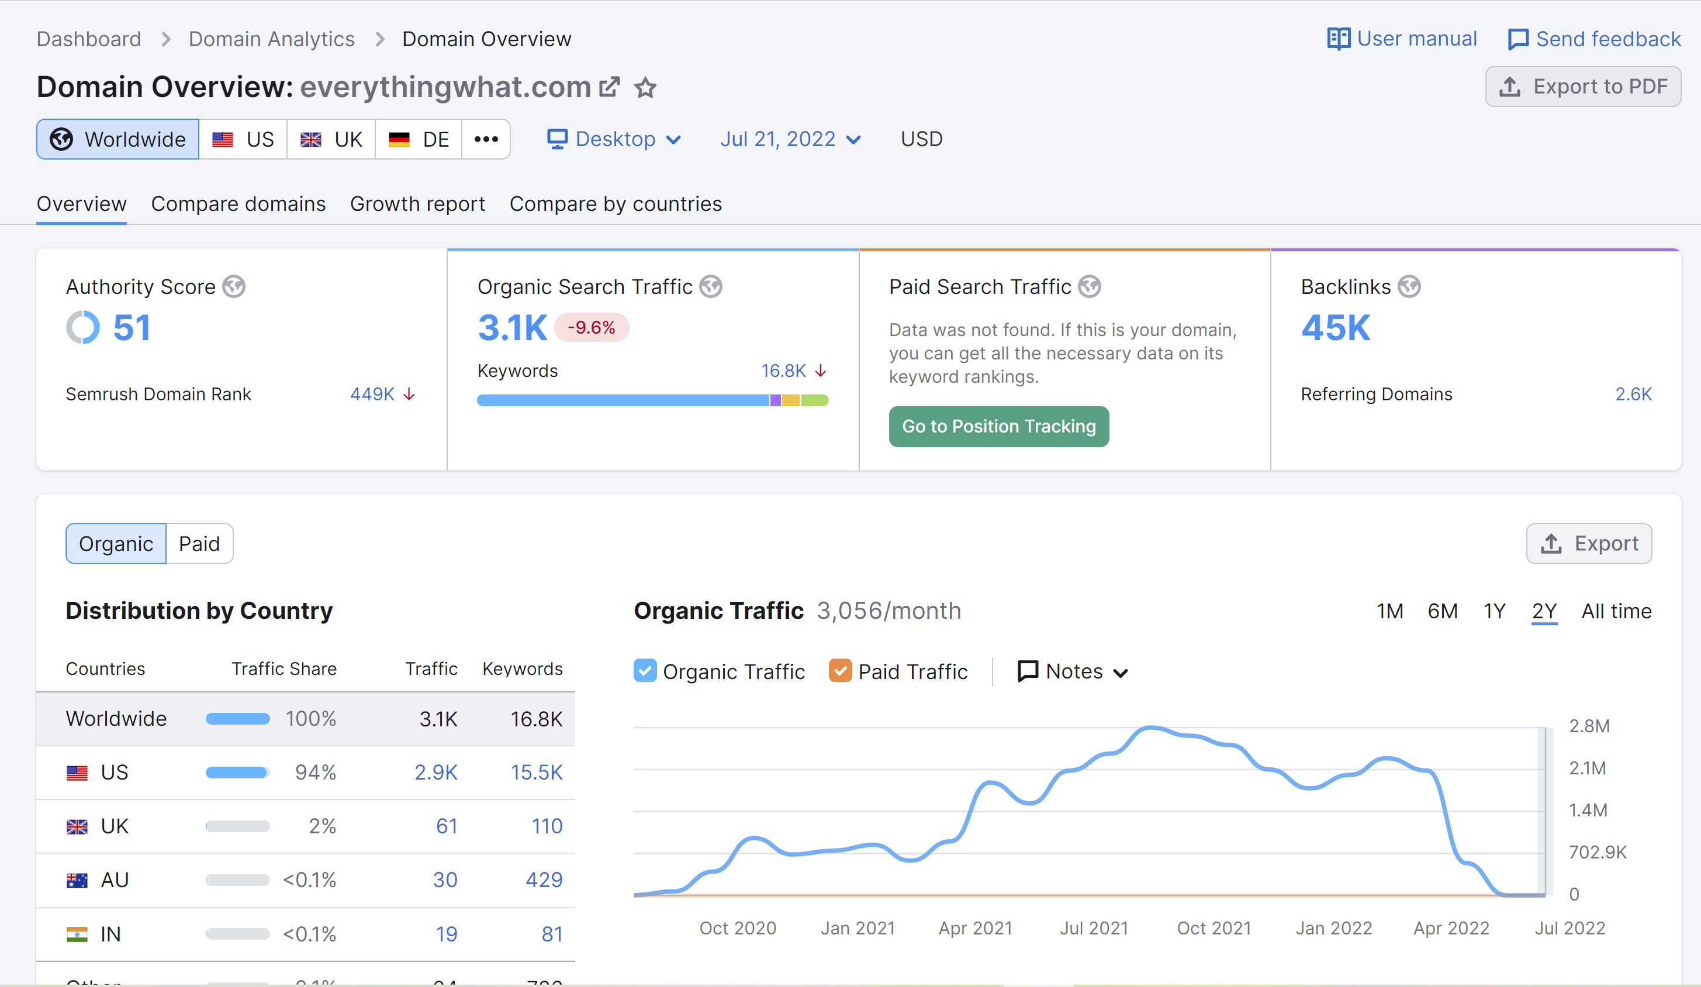Click the Worldwide traffic share bar
This screenshot has width=1701, height=987.
coord(237,719)
